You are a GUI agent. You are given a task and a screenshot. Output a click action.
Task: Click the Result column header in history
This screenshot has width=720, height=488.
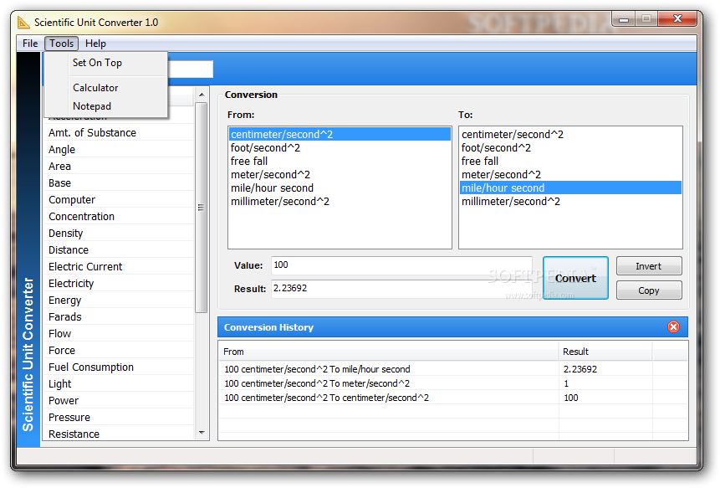tap(605, 352)
